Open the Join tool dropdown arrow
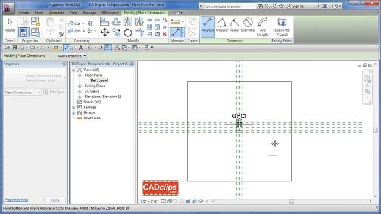 pyautogui.click(x=83, y=31)
